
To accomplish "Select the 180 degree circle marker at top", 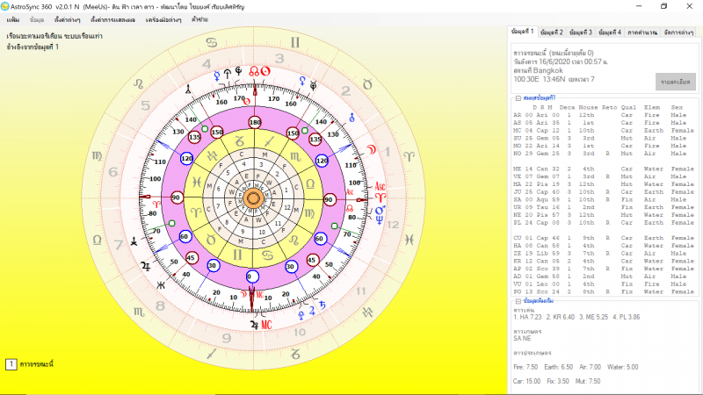I will 255,122.
